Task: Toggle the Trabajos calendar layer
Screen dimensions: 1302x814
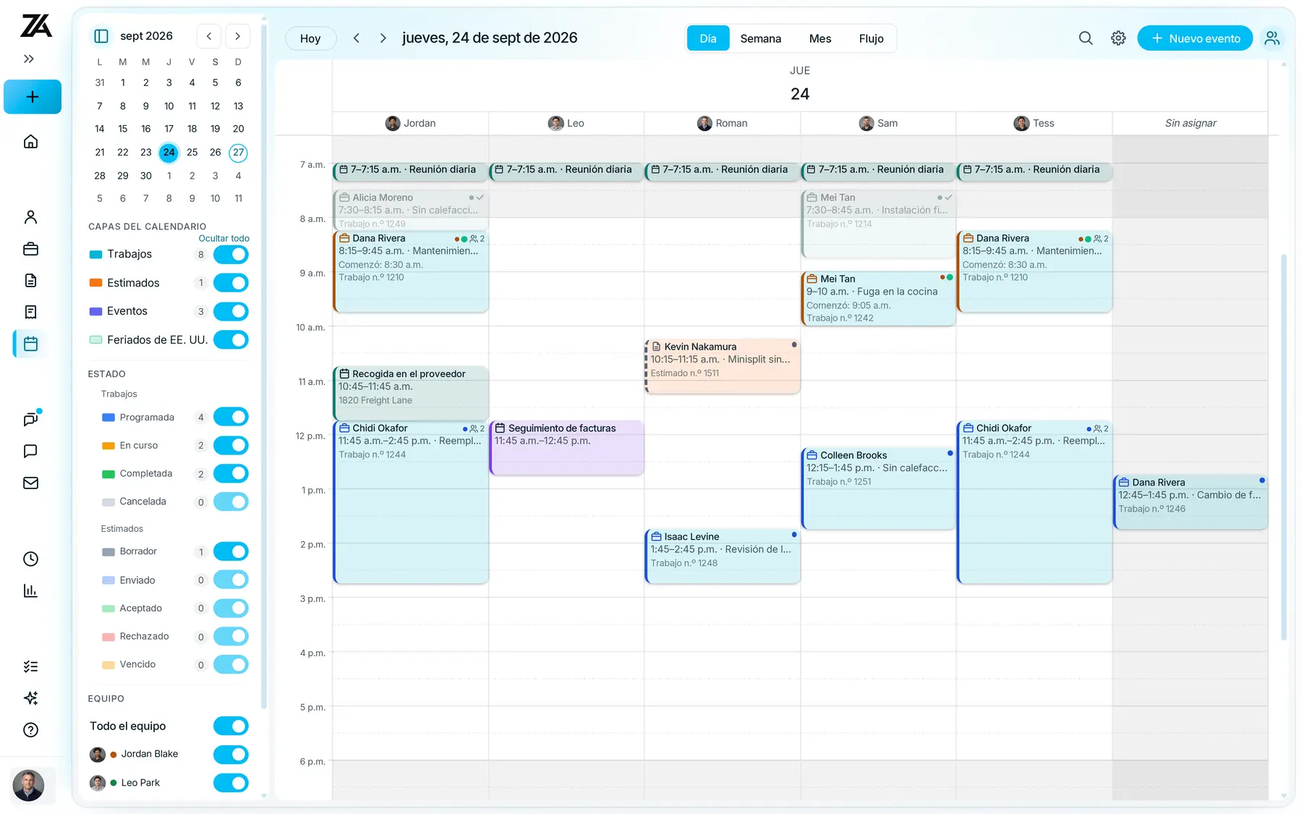Action: (x=231, y=255)
